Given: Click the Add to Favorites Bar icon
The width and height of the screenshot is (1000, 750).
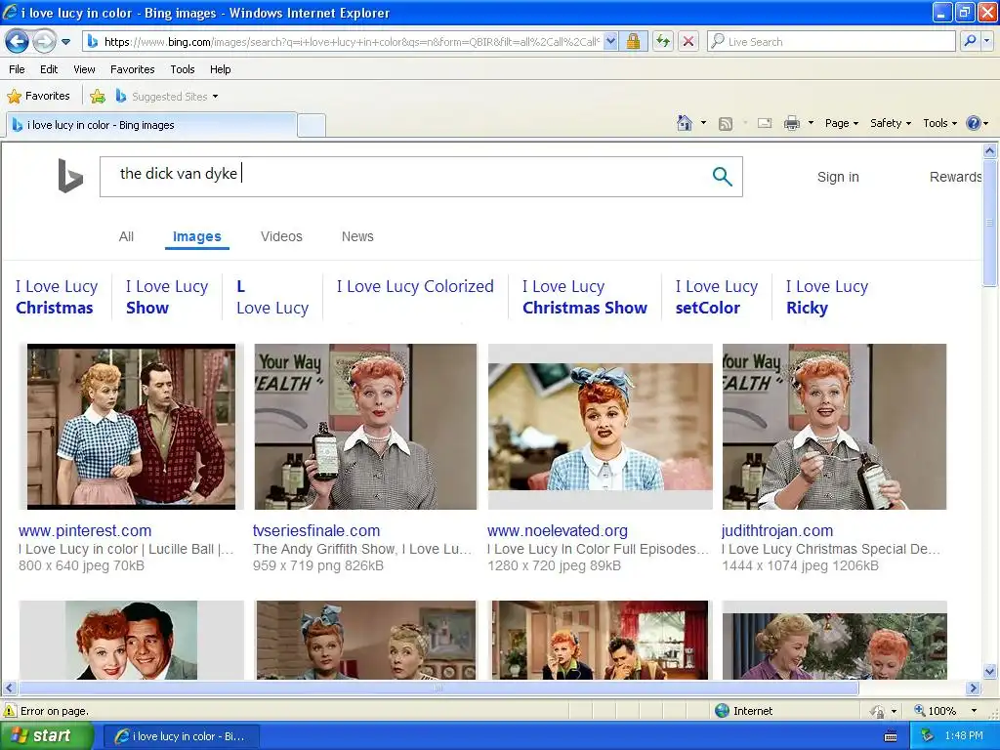Looking at the screenshot, I should (98, 97).
